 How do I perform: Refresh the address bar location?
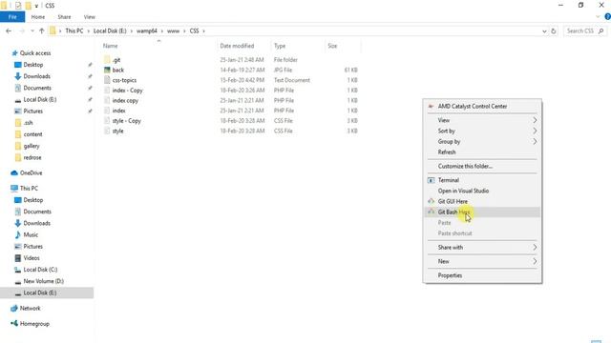coord(554,30)
